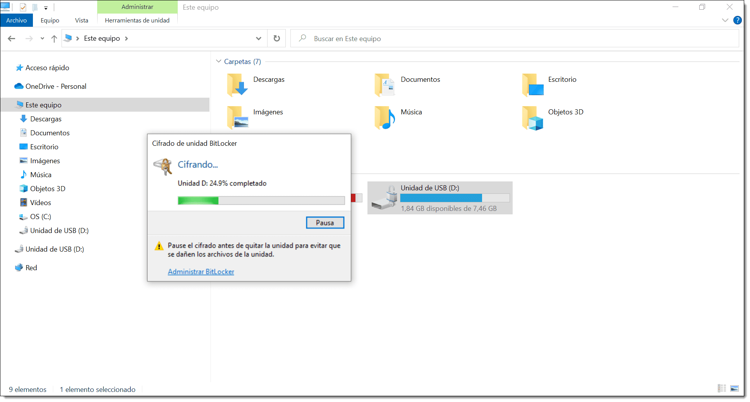Click the "9 elementos" status text
The image size is (750, 402).
pos(27,390)
